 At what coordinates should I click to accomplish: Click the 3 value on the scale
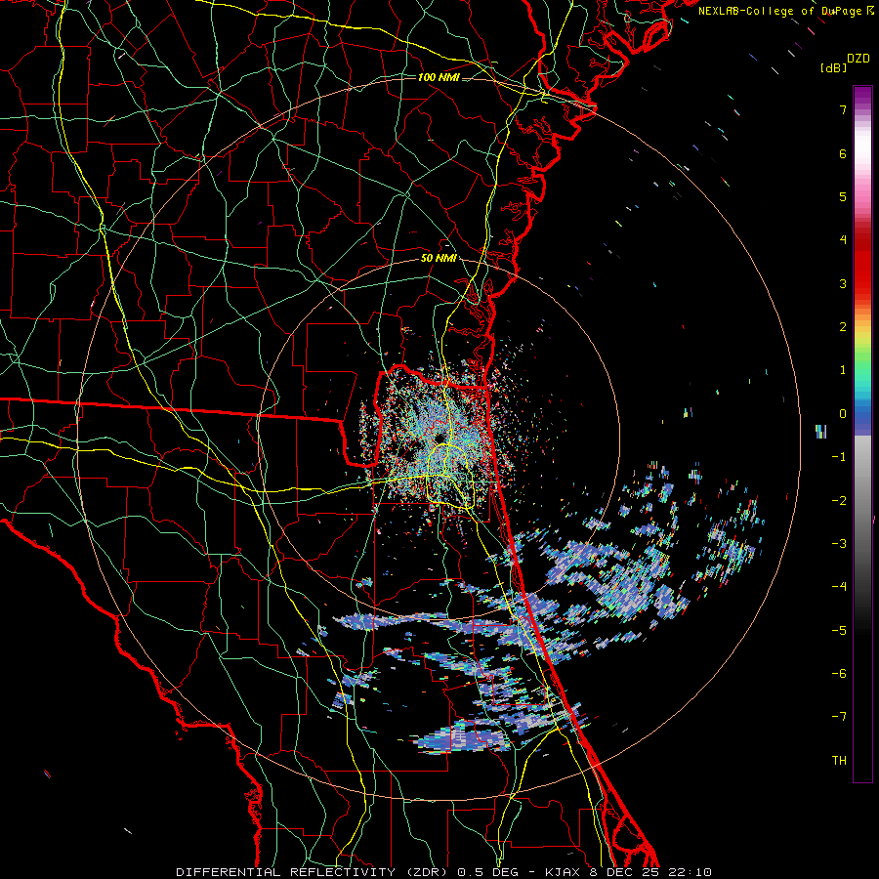tap(843, 283)
